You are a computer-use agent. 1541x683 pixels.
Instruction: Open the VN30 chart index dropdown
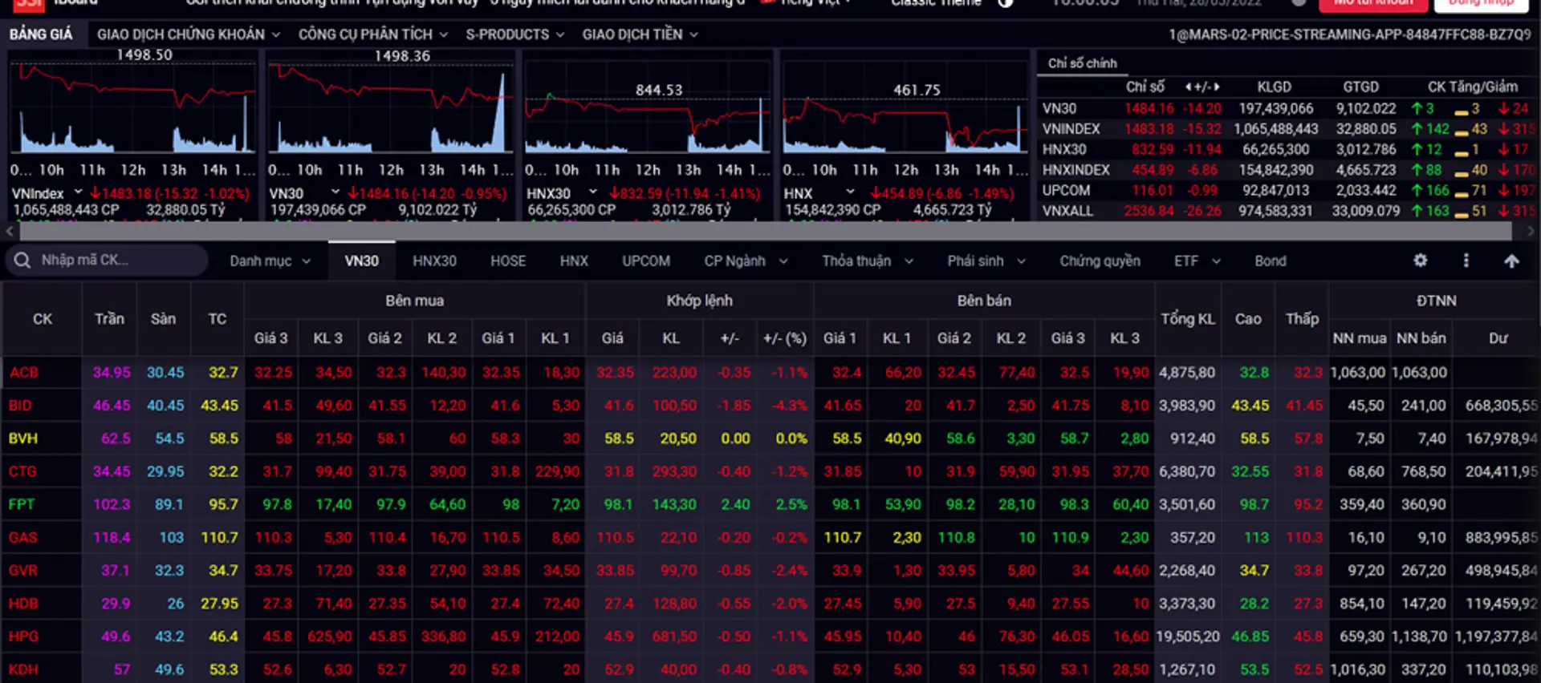335,192
